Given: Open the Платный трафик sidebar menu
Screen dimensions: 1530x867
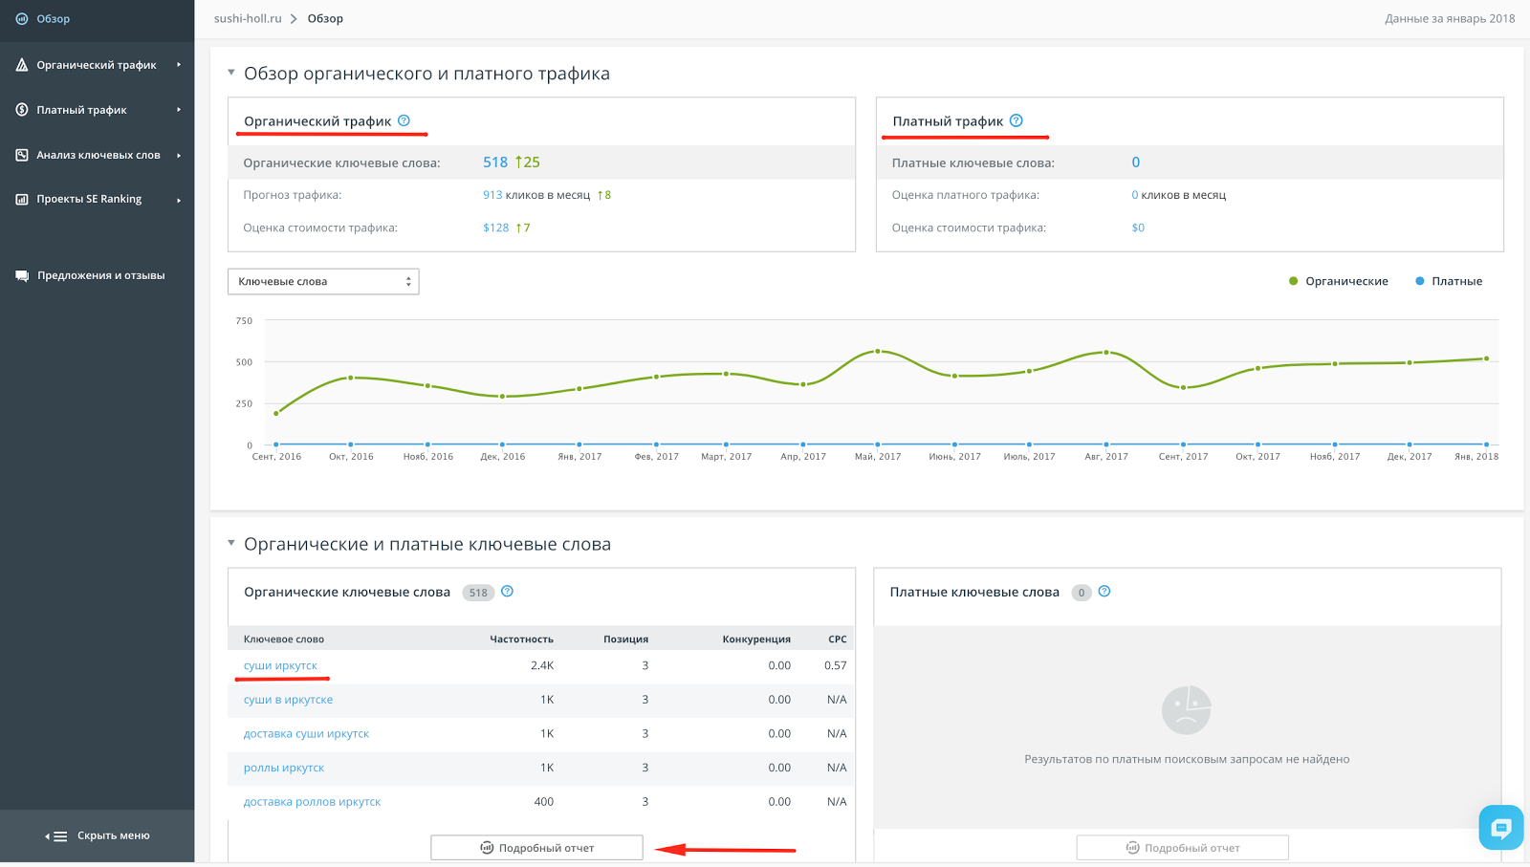Looking at the screenshot, I should [x=97, y=110].
